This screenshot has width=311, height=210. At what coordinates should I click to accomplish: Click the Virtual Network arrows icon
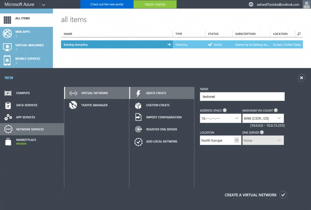pos(73,93)
